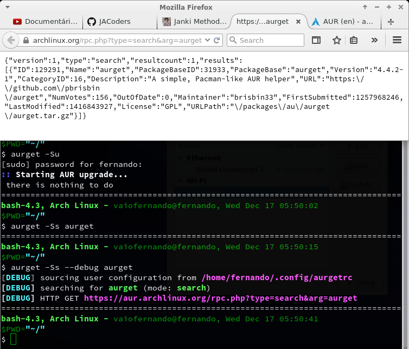The height and width of the screenshot is (349, 409).
Task: Switch to the Documentári... YouTube tab
Action: point(45,21)
